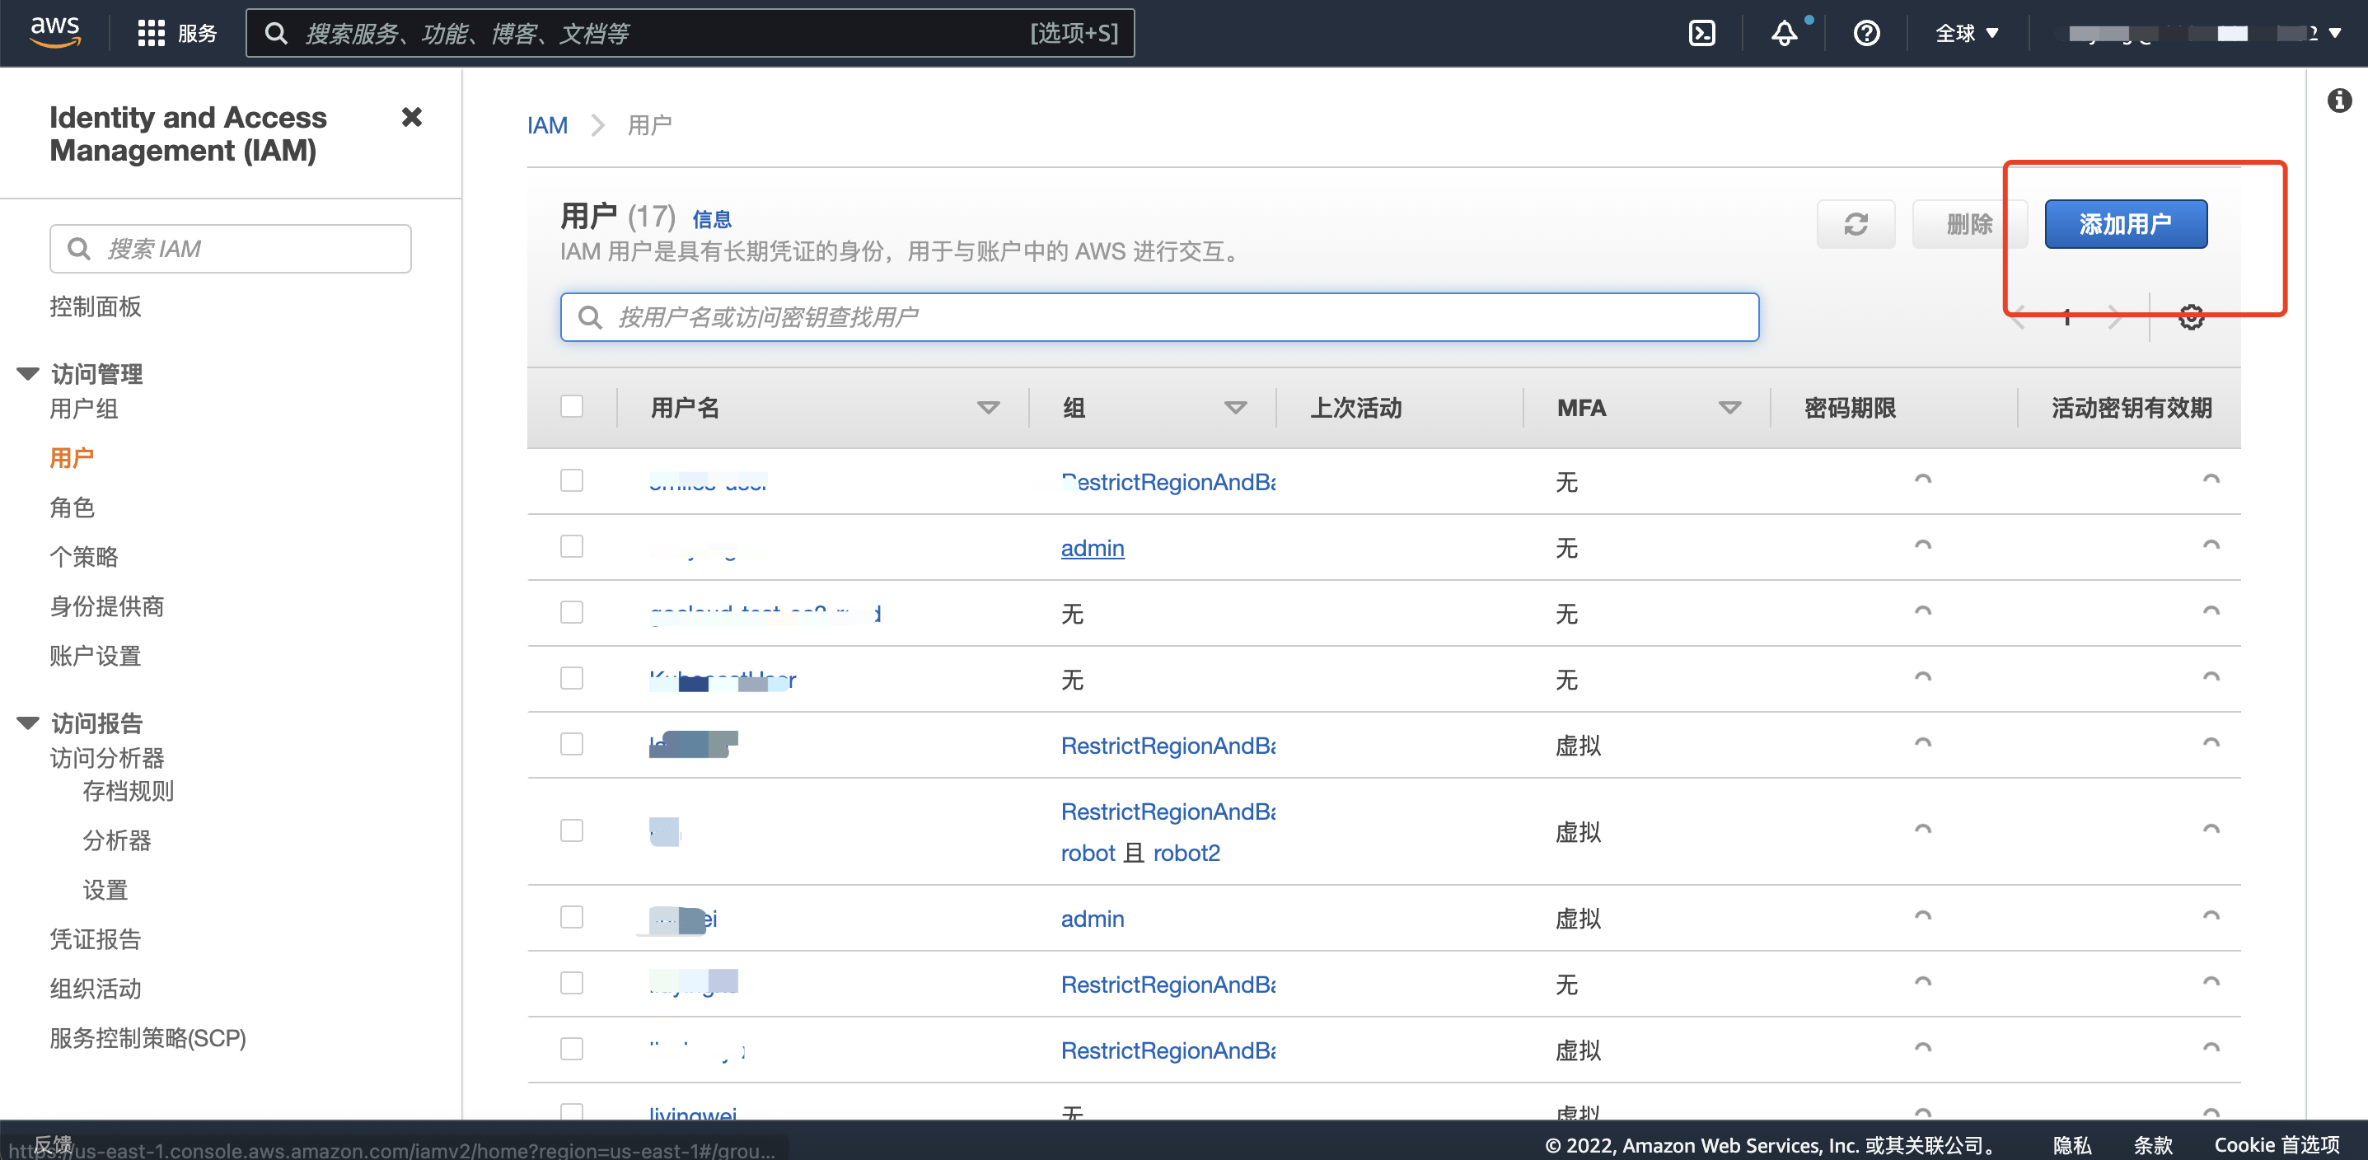Refresh the users list
The image size is (2368, 1160).
pyautogui.click(x=1855, y=223)
